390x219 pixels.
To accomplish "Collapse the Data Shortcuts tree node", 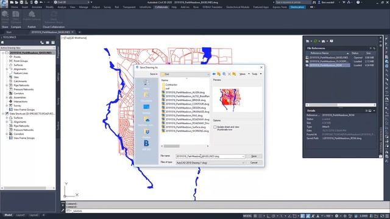I will click(3, 114).
